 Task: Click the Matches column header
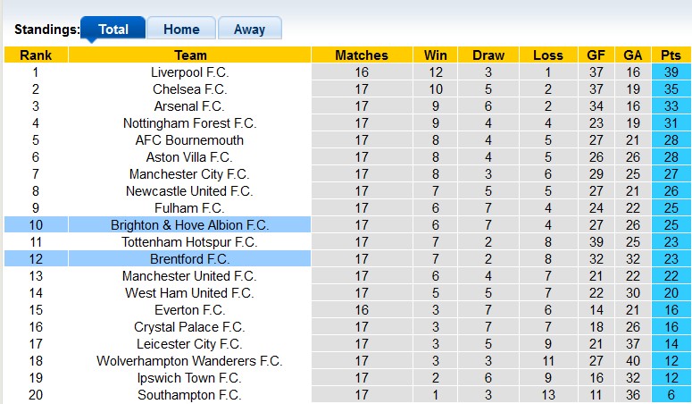tap(362, 55)
